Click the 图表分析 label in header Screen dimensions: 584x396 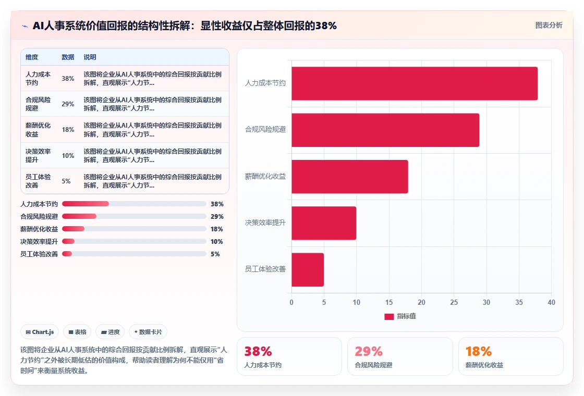[x=549, y=26]
